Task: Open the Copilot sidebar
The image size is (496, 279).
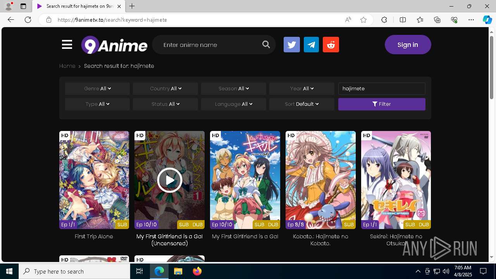Action: pos(487,20)
